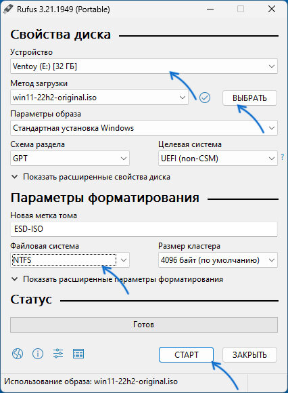Viewport: 288px width, 393px height.
Task: Open the NTFS file system dropdown
Action: [70, 260]
